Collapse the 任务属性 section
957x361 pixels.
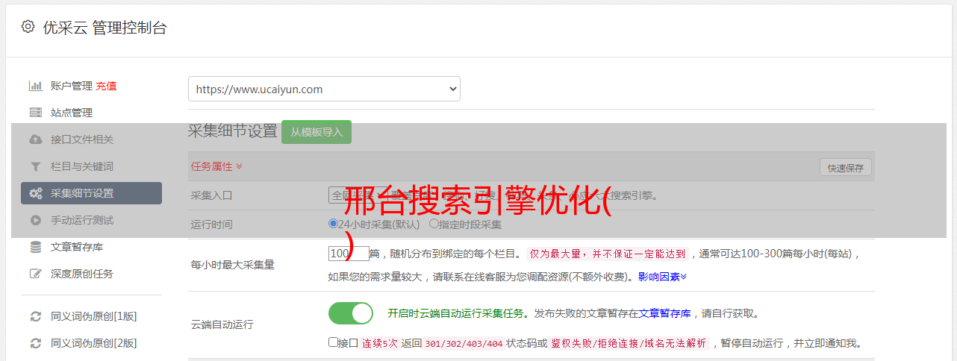216,166
